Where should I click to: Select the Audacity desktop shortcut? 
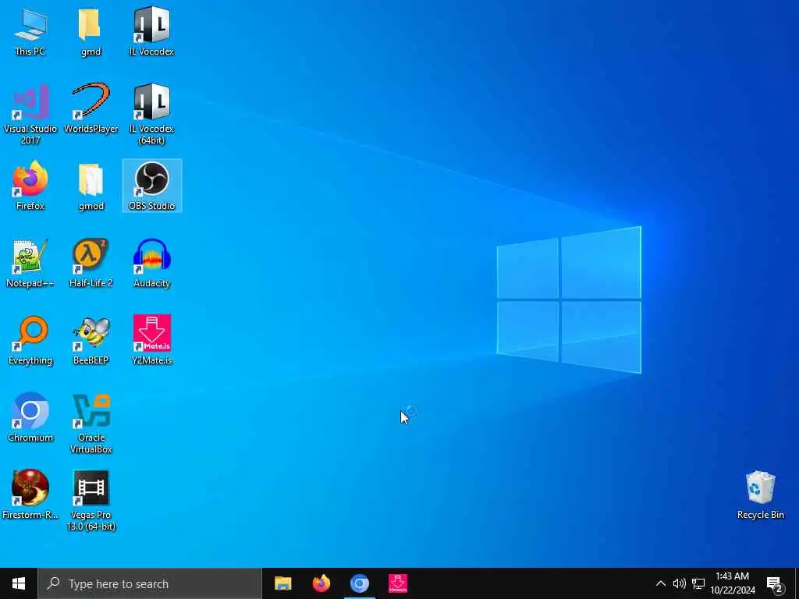click(151, 263)
